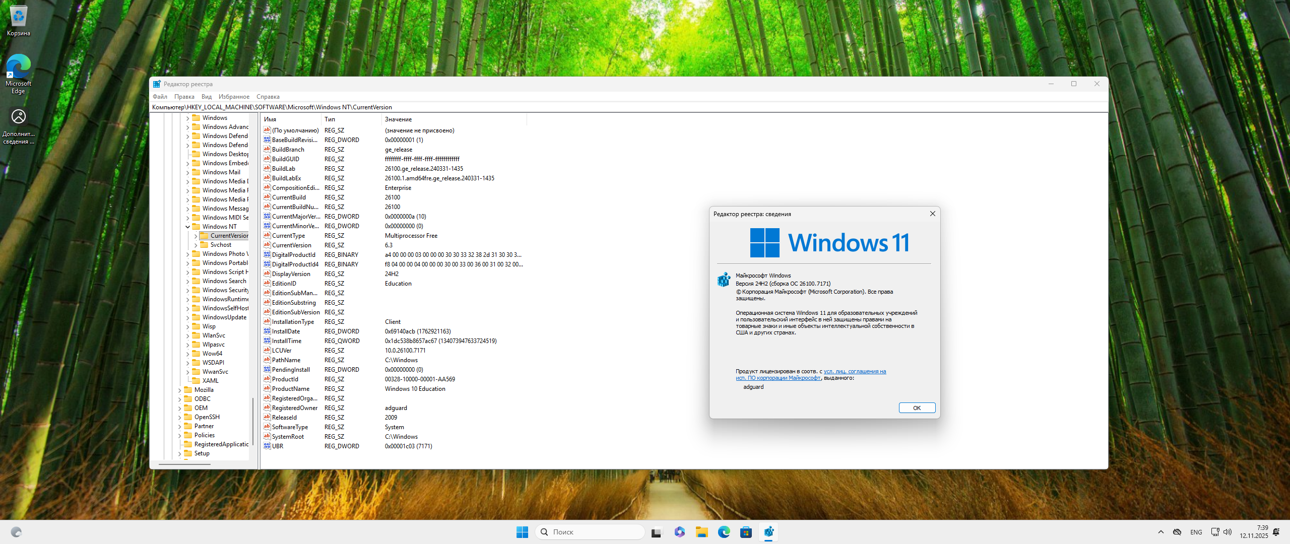1290x544 pixels.
Task: Open the Правка menu
Action: coord(184,97)
